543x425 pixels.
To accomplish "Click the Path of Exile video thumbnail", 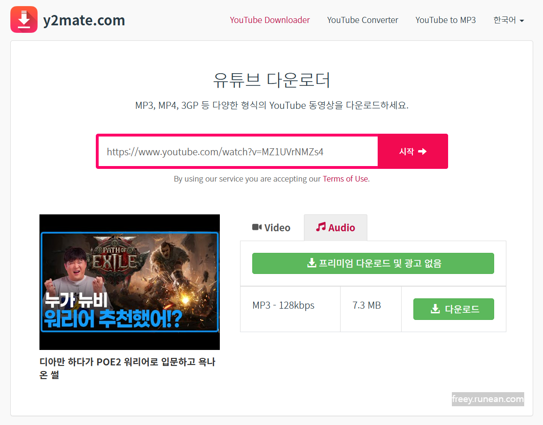I will point(129,282).
